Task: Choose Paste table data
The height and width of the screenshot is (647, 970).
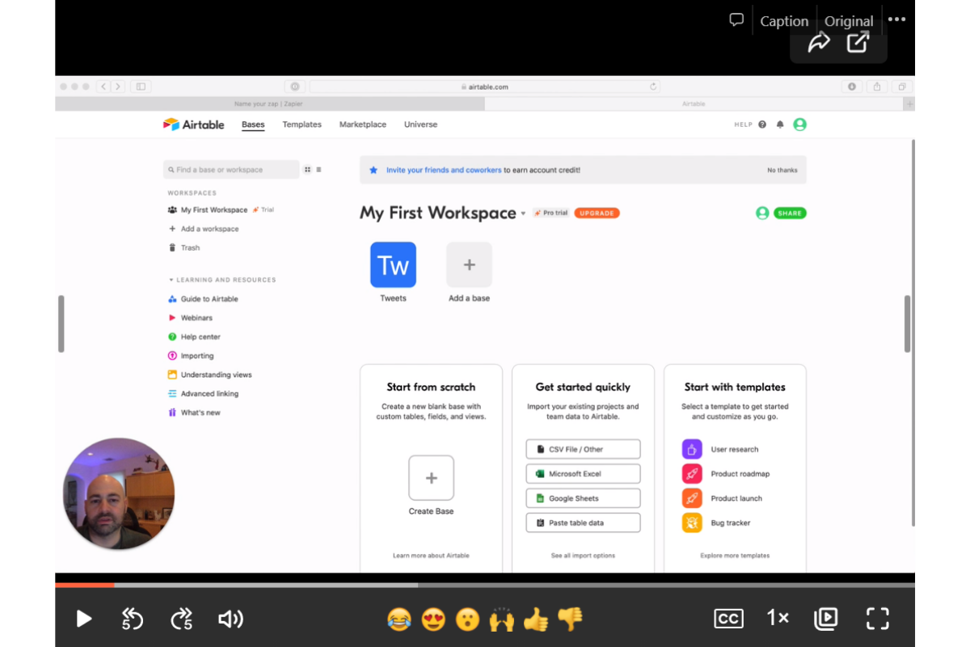Action: point(583,522)
